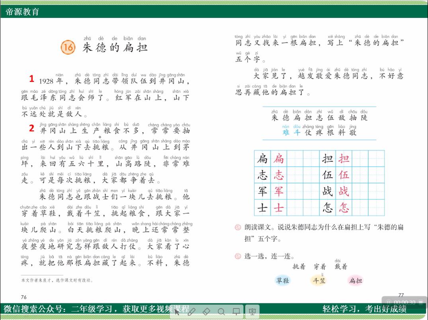
Task: Click the black 军 in the writing grid
Action: coord(262,191)
